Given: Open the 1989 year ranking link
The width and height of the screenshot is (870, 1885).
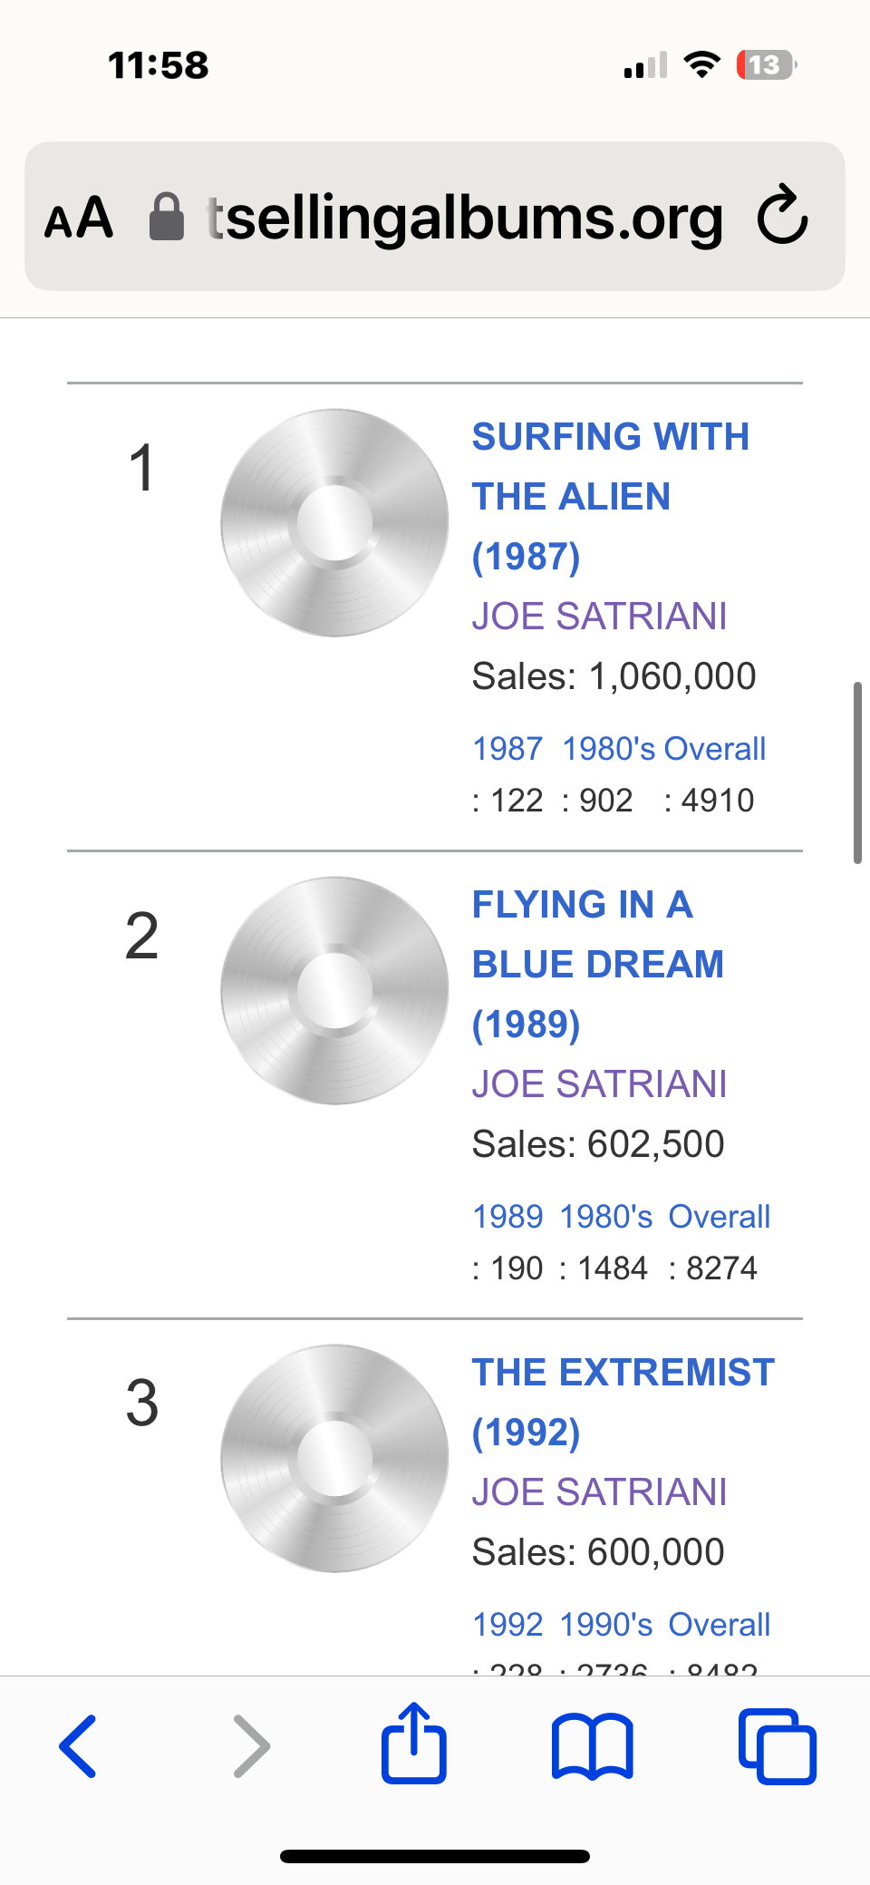Looking at the screenshot, I should (507, 1217).
